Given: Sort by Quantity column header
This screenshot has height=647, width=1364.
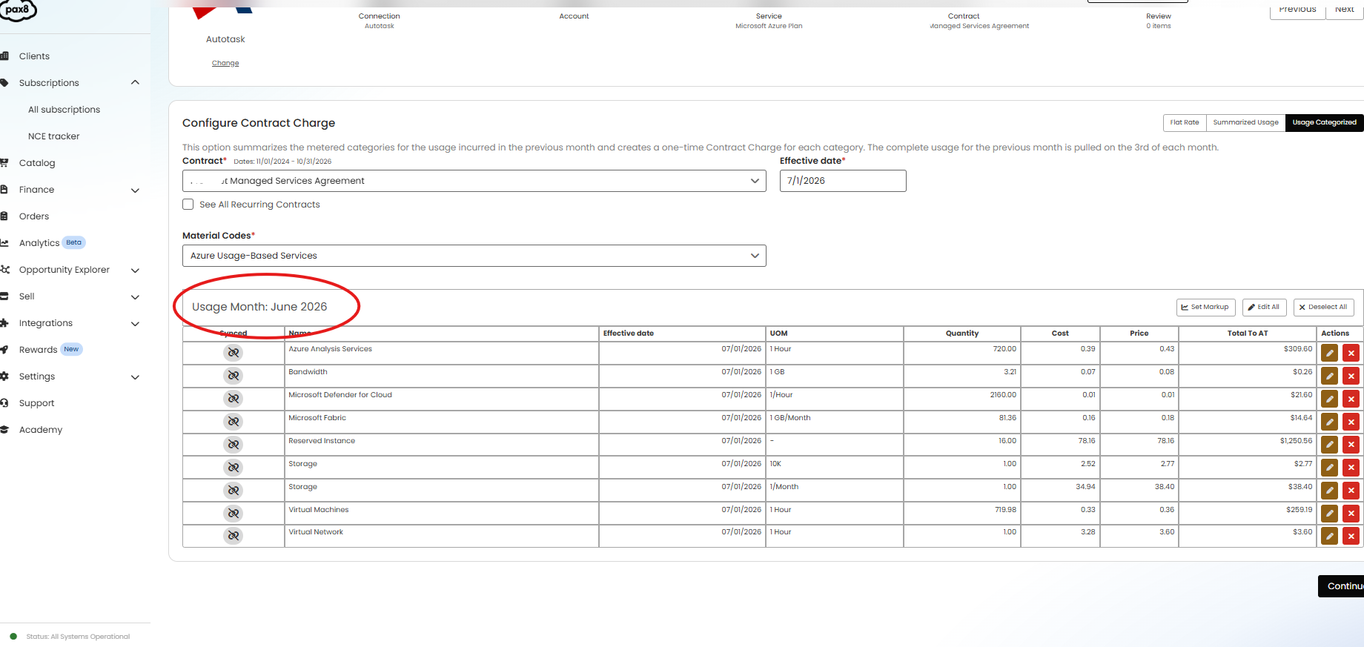Looking at the screenshot, I should 961,334.
